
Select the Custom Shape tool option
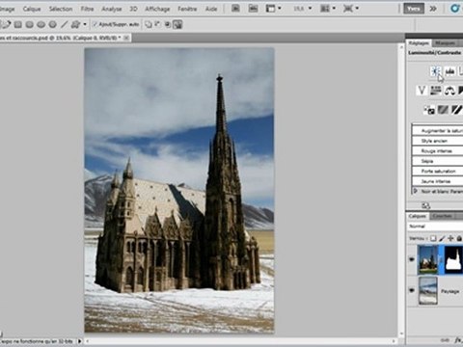[76, 24]
